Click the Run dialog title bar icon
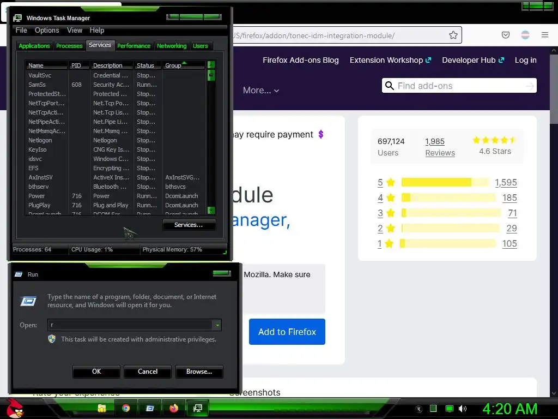Viewport: 558px width, 419px height. tap(19, 274)
